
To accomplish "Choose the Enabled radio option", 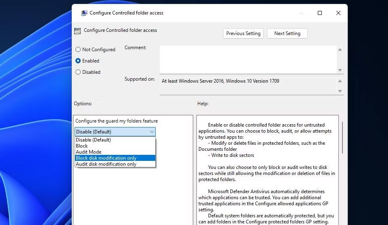I will 78,61.
